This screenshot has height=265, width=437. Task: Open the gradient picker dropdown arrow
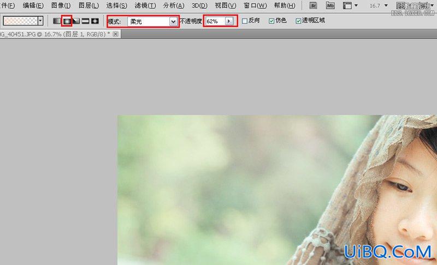coord(40,21)
